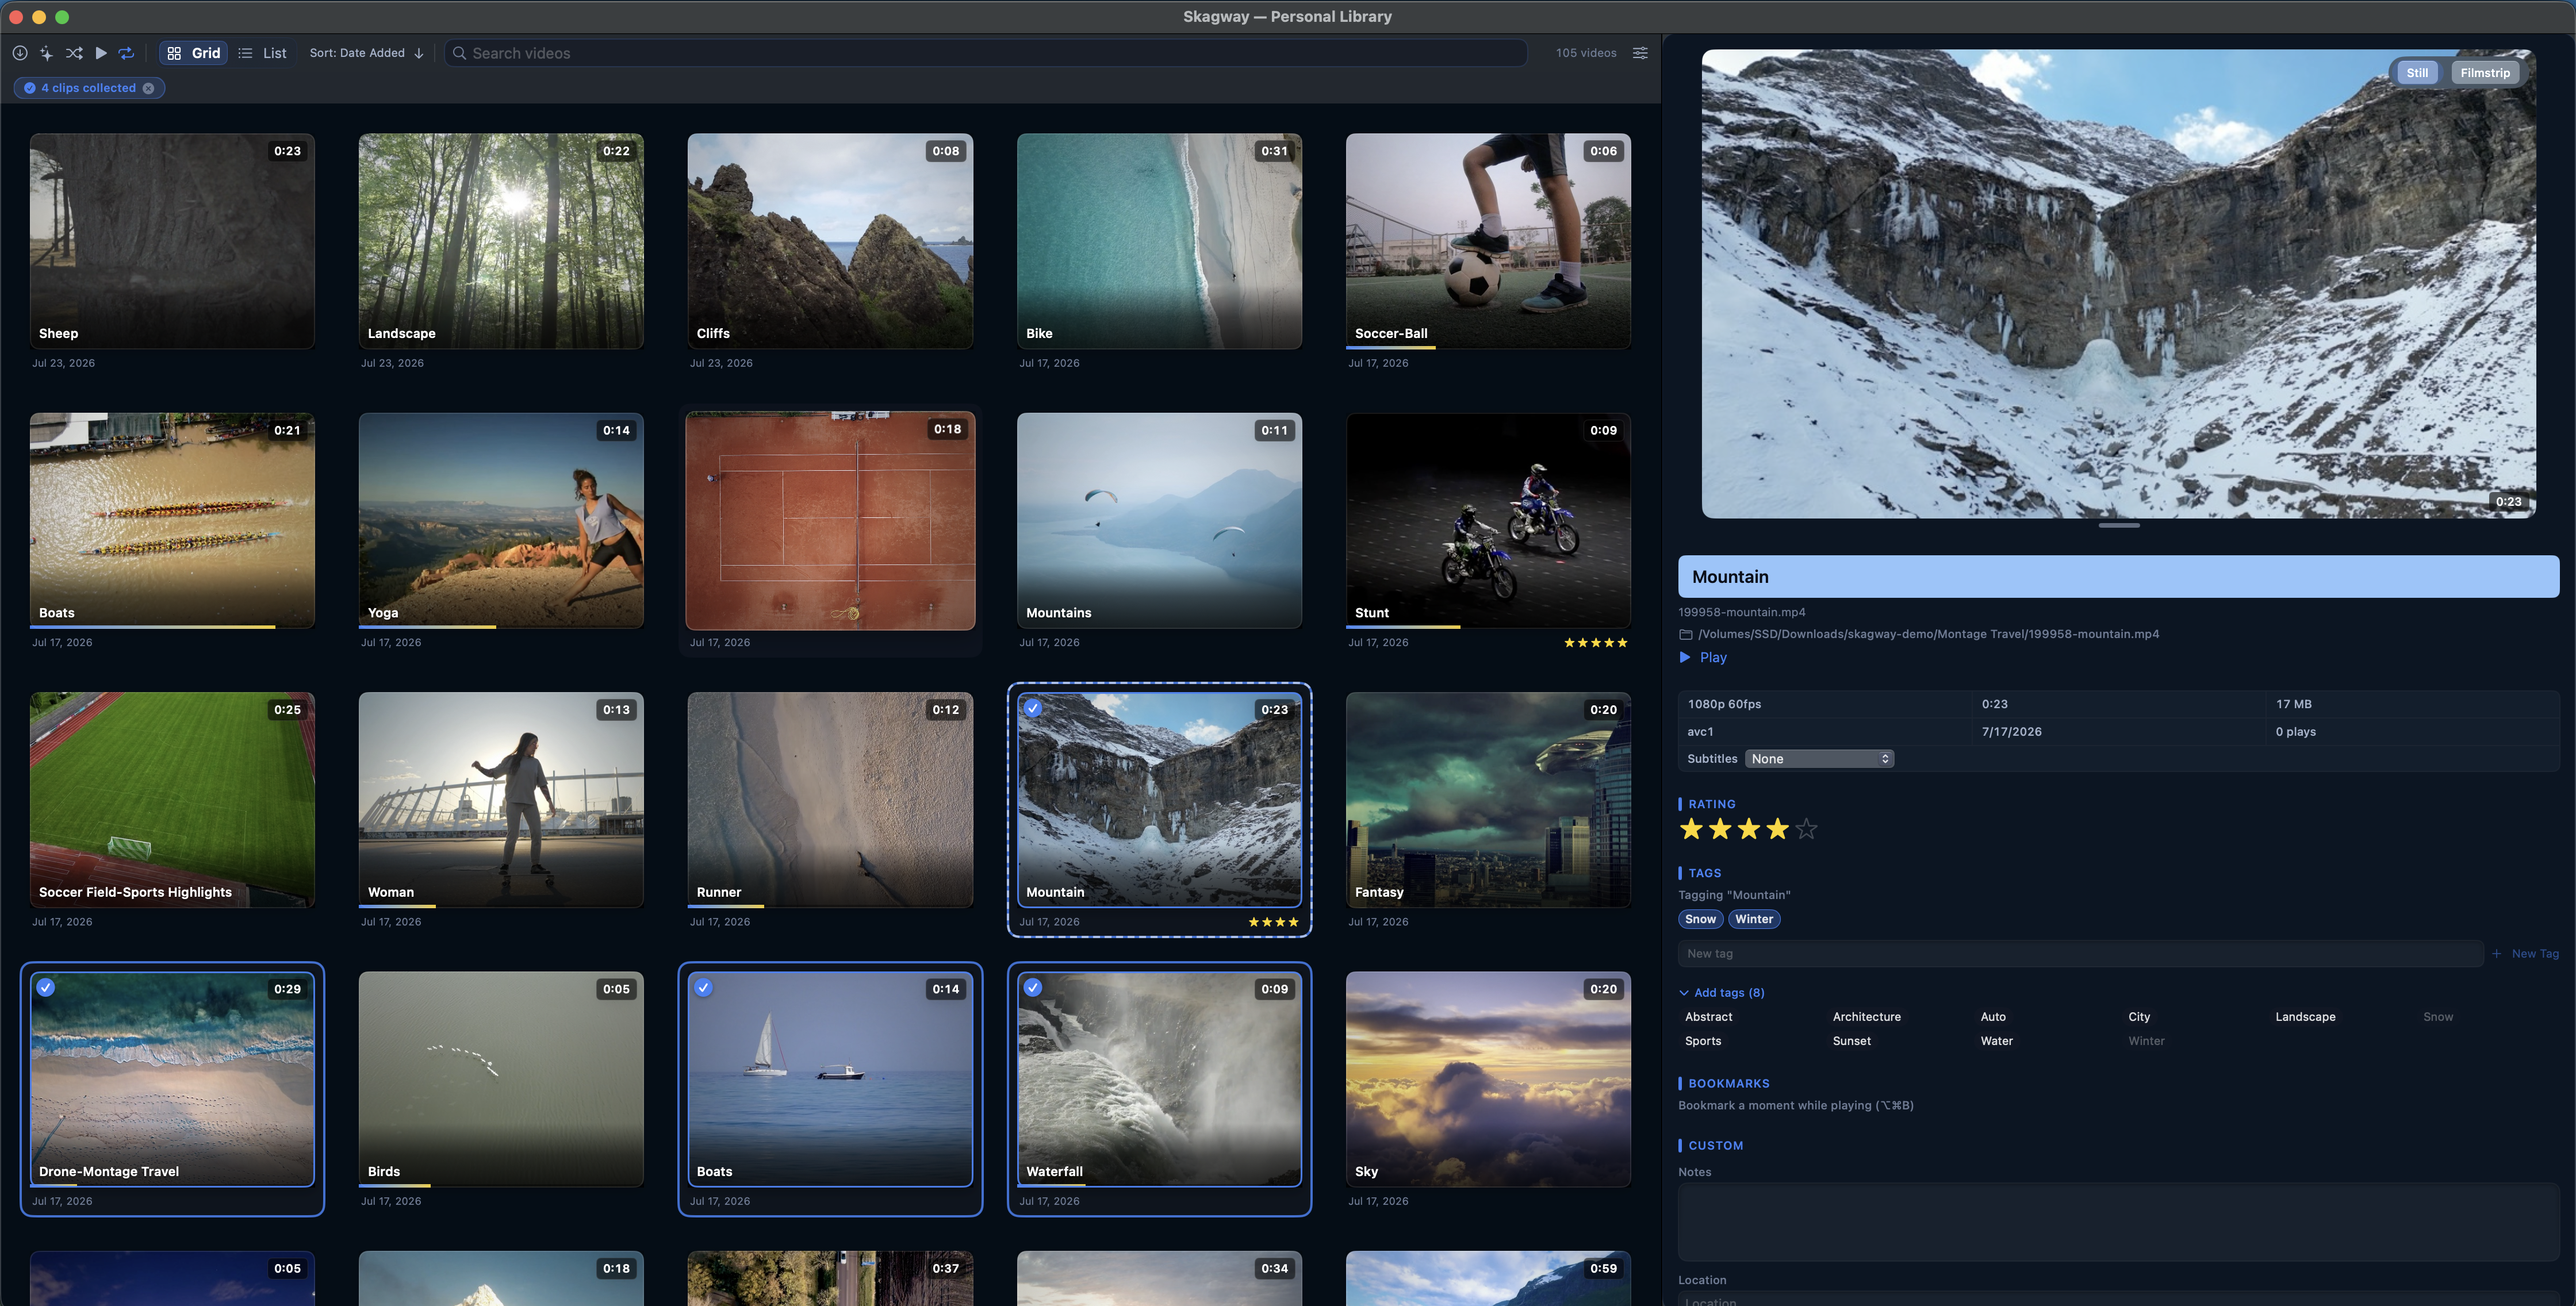Screen dimensions: 2576x1306
Task: Set rating to five stars
Action: 1806,829
